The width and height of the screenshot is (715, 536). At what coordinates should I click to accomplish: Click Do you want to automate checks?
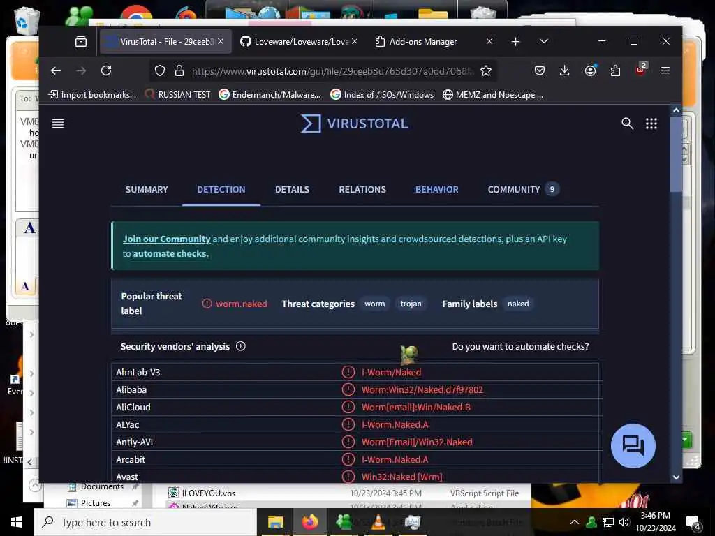click(520, 346)
